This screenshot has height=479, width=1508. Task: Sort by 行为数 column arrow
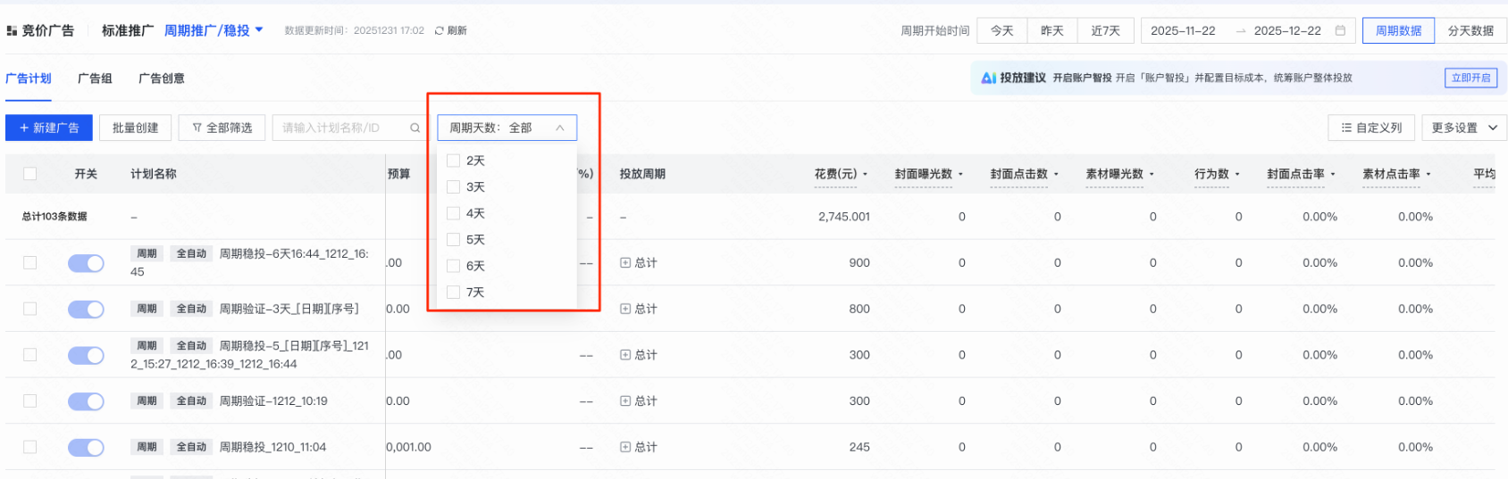1237,175
